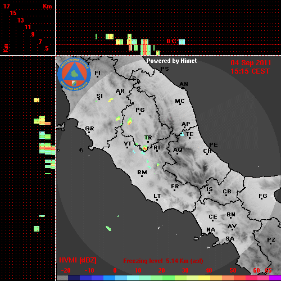Click the IS city label on map
The image size is (281, 281).
(210, 189)
